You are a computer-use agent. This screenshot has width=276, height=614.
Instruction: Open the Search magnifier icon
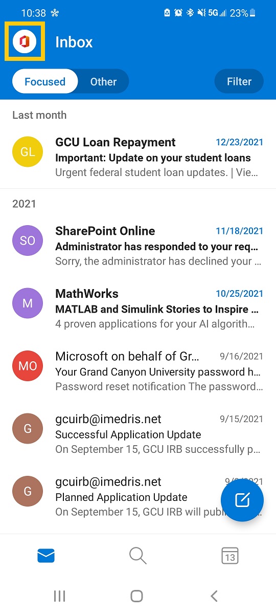[x=138, y=555]
